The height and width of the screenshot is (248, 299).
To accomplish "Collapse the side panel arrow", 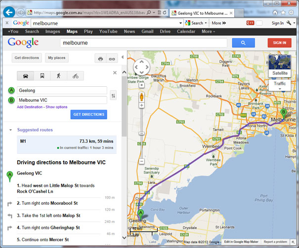I will [x=123, y=57].
